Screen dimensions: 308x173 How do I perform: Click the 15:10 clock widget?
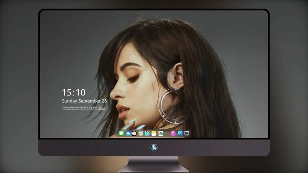coord(74,92)
